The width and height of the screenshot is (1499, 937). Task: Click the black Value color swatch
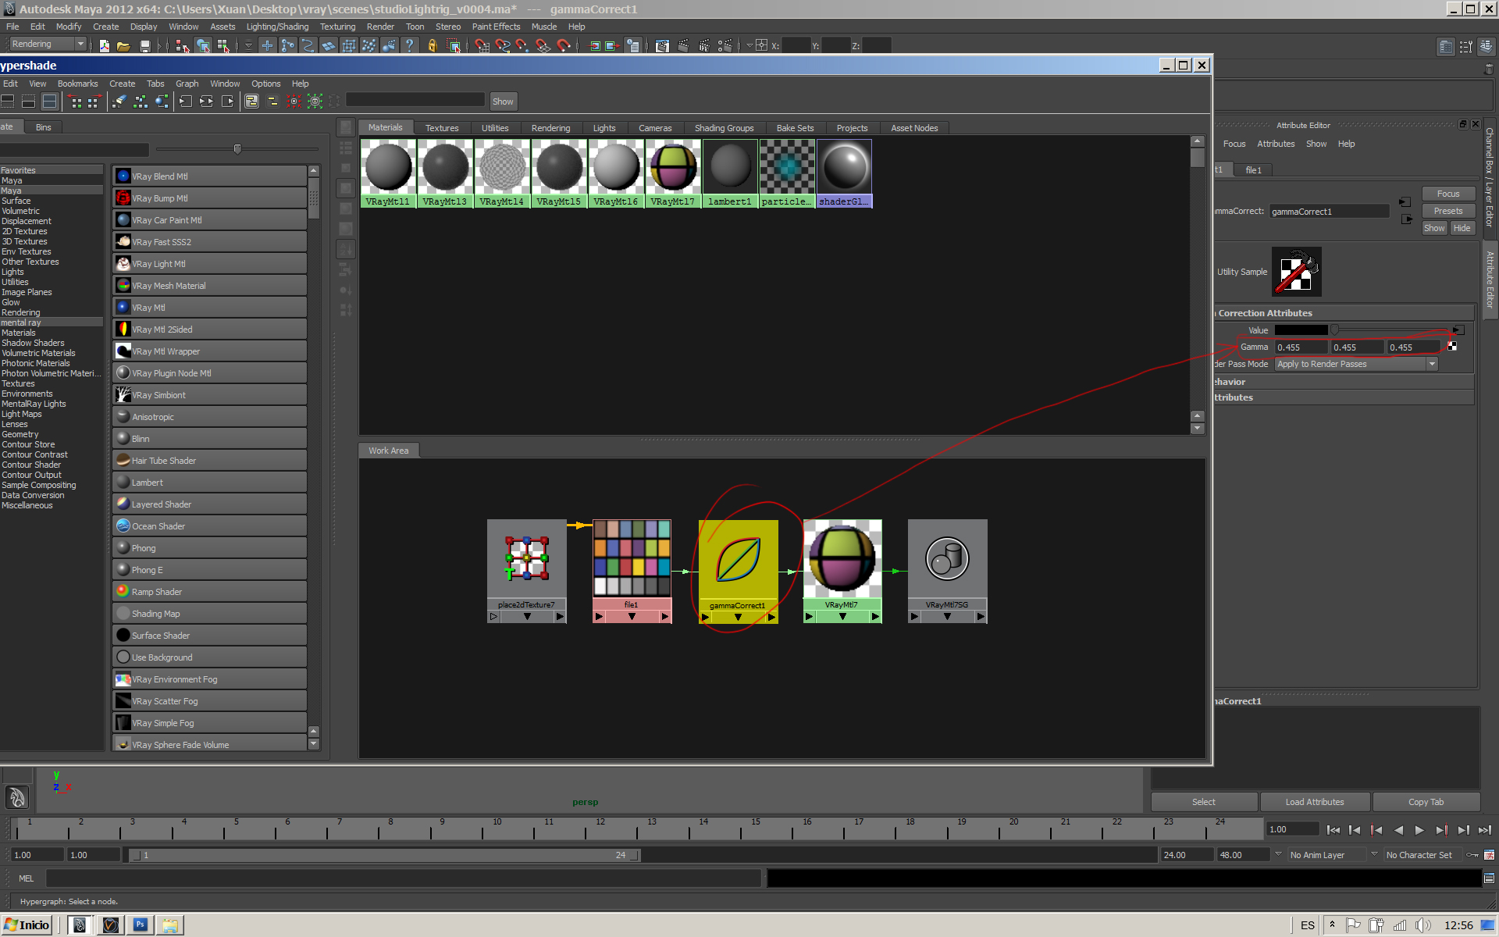1301,330
